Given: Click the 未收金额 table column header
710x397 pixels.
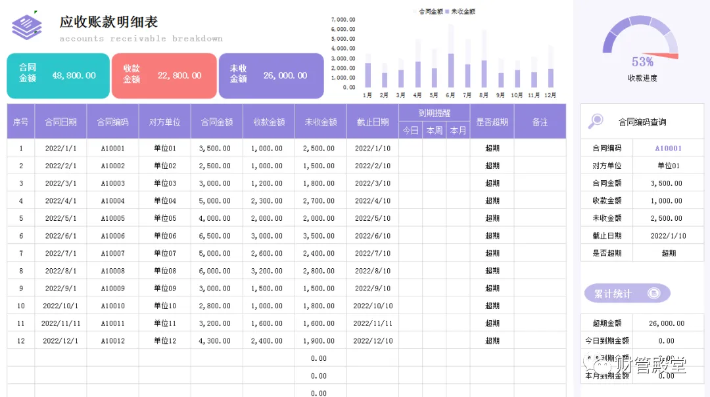Looking at the screenshot, I should point(321,122).
